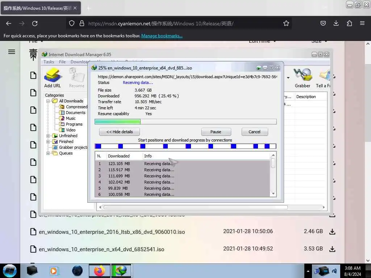Expand the Finished tree node
371x278 pixels.
pyautogui.click(x=48, y=142)
